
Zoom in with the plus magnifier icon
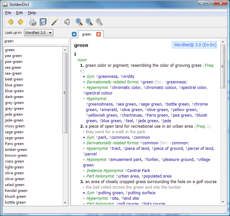point(79,22)
